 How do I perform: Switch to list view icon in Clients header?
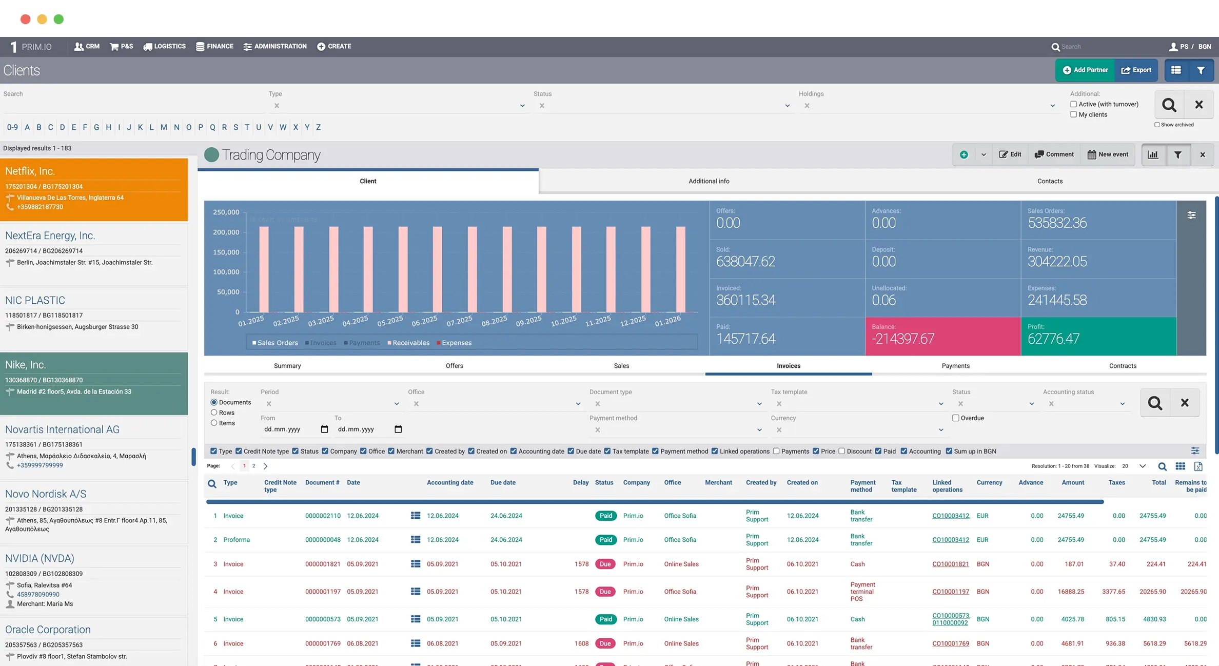tap(1176, 70)
